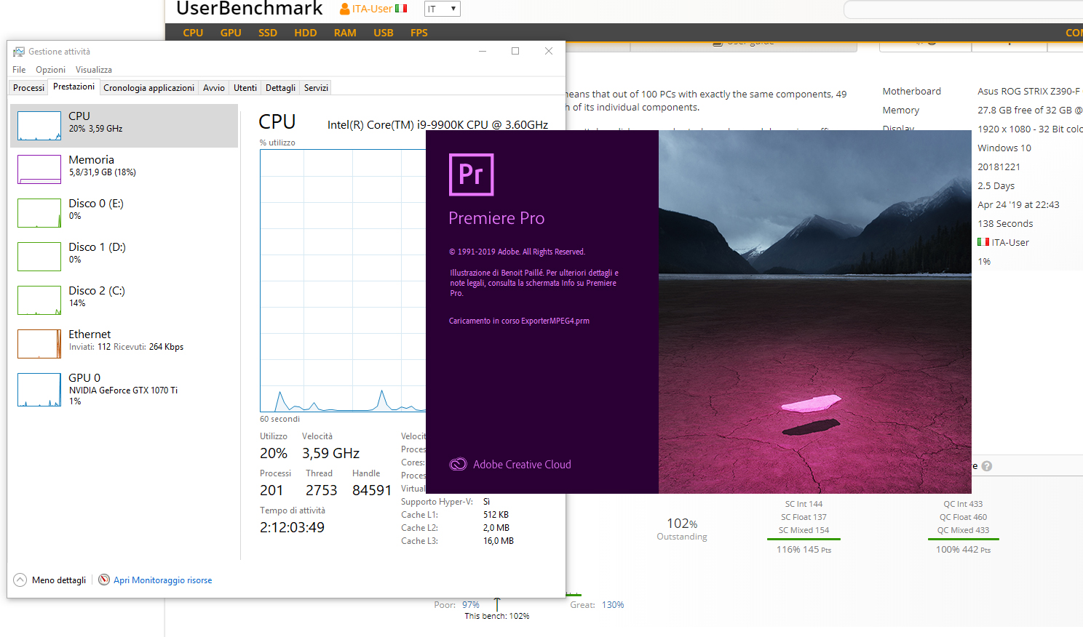Click the ITA-User link in header
This screenshot has height=637, width=1083.
(x=372, y=9)
